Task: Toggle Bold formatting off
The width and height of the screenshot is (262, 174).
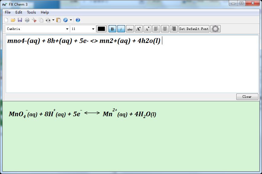Action: 112,29
